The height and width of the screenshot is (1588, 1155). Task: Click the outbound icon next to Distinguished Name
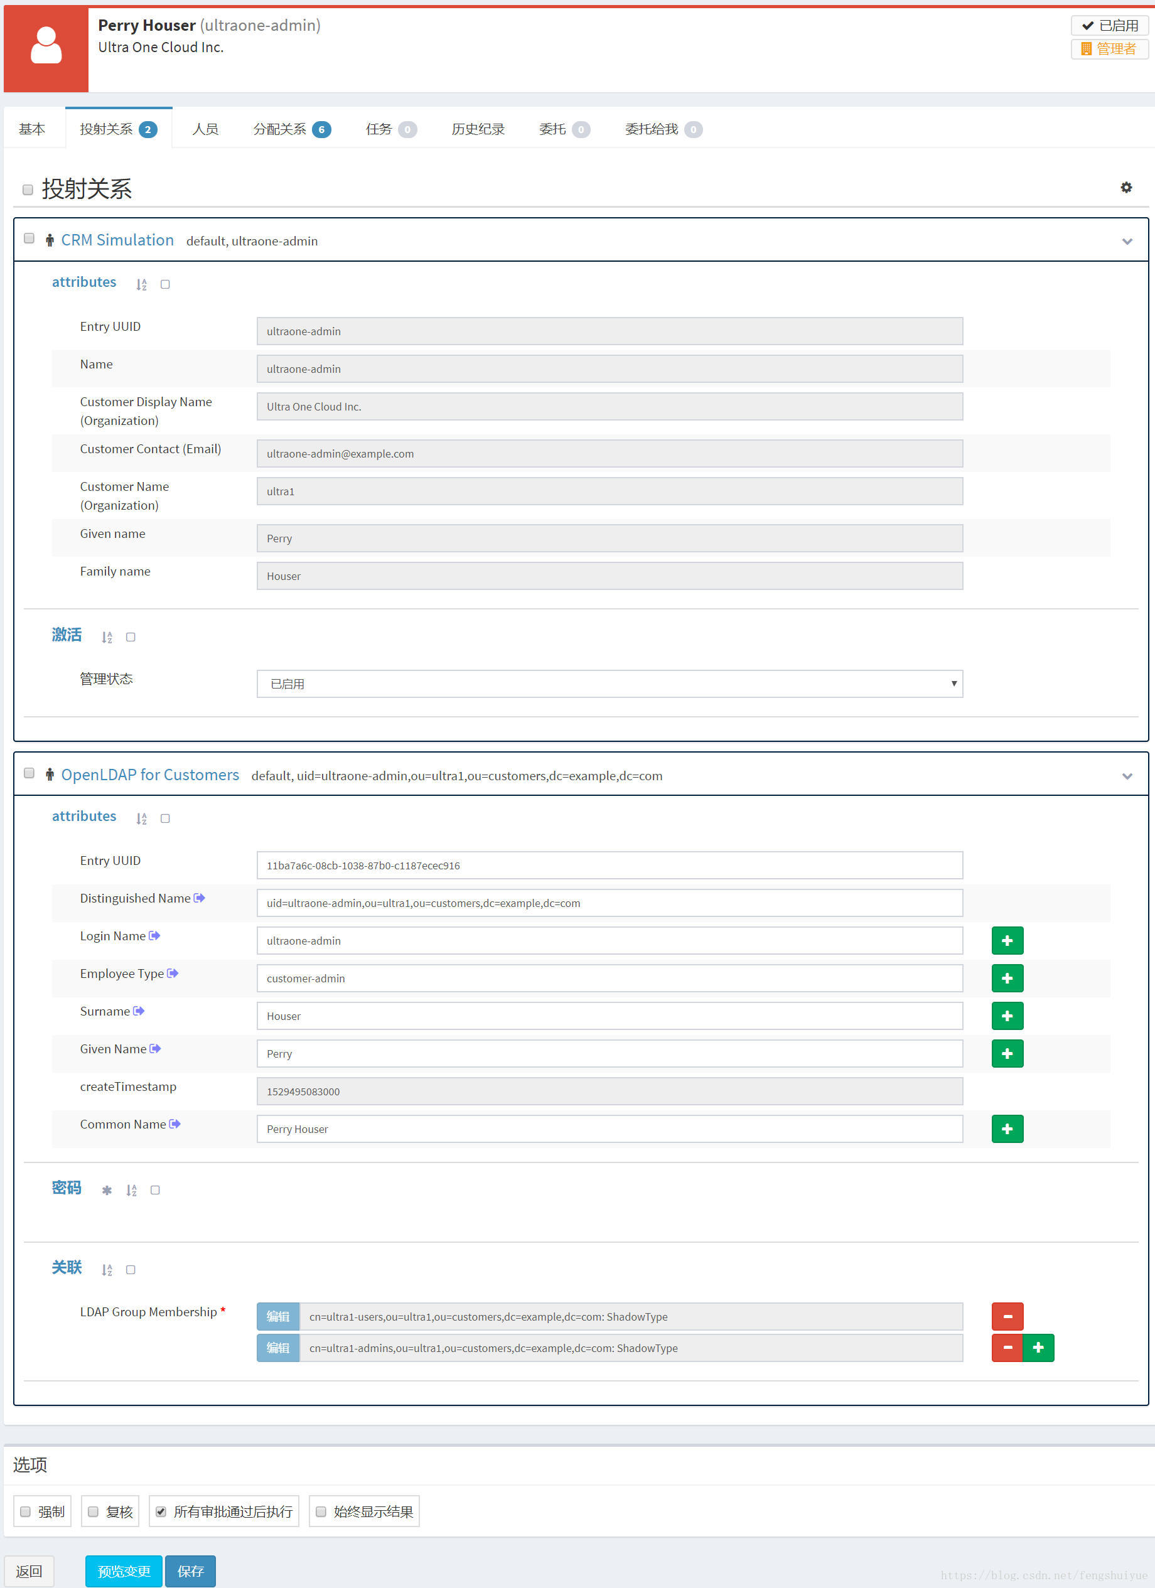click(200, 898)
